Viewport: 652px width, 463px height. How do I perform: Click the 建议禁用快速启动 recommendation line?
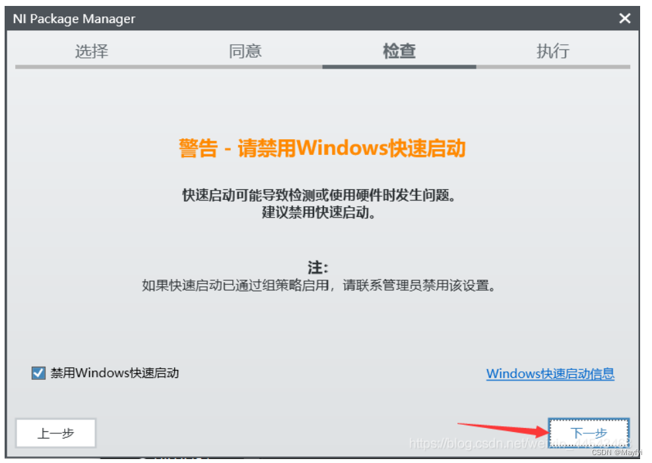pyautogui.click(x=319, y=212)
